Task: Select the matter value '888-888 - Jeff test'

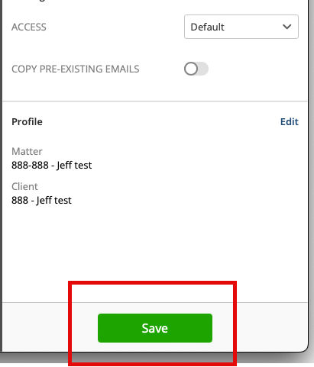Action: click(51, 165)
